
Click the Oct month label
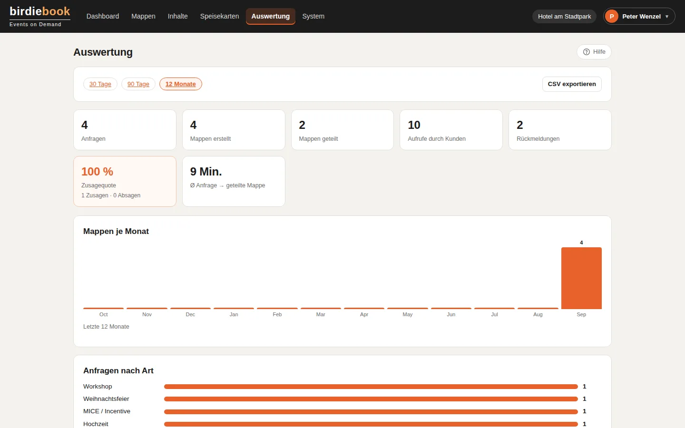click(104, 314)
